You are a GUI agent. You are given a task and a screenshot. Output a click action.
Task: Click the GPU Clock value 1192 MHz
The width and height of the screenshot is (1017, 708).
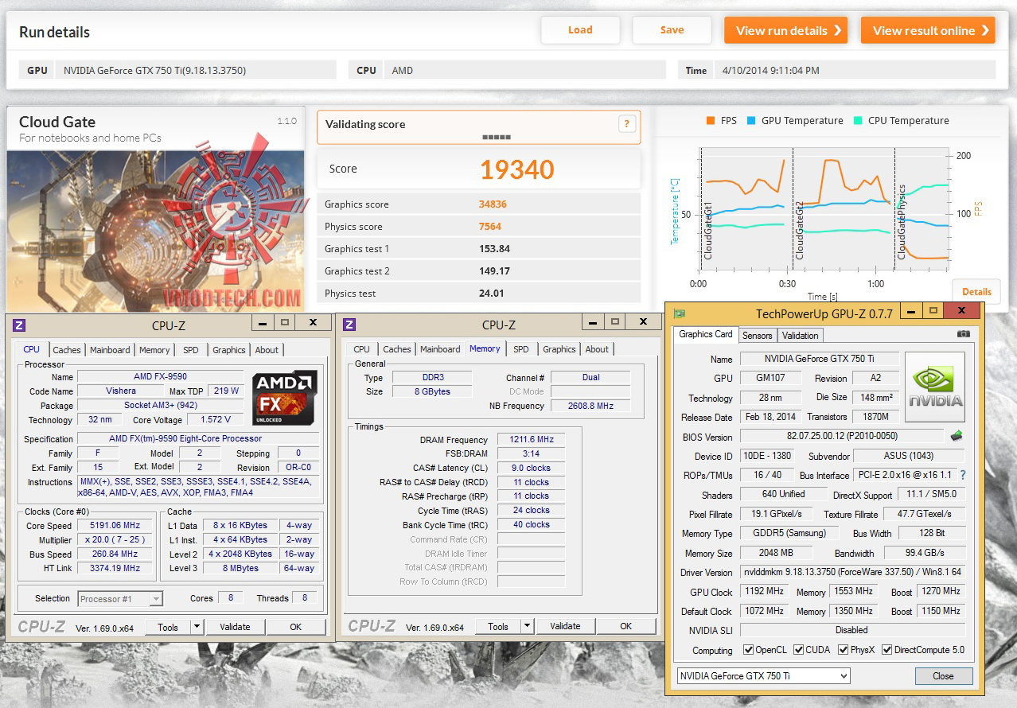[764, 591]
